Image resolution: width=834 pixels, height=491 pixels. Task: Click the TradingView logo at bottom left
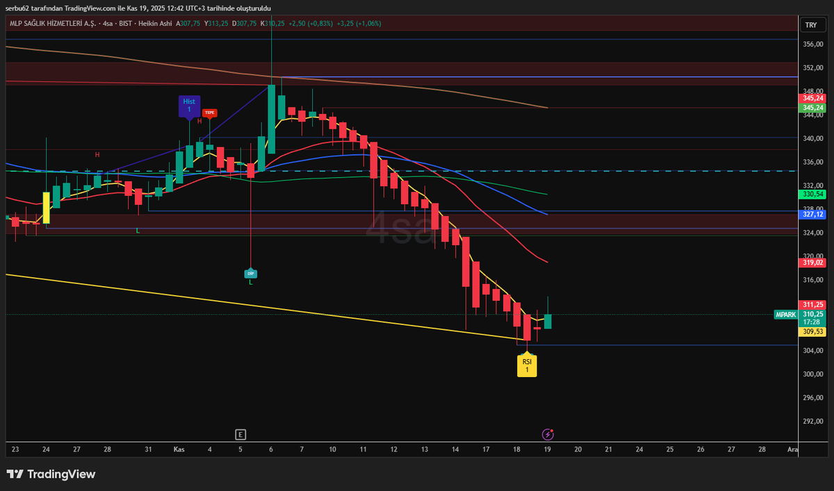click(x=51, y=474)
